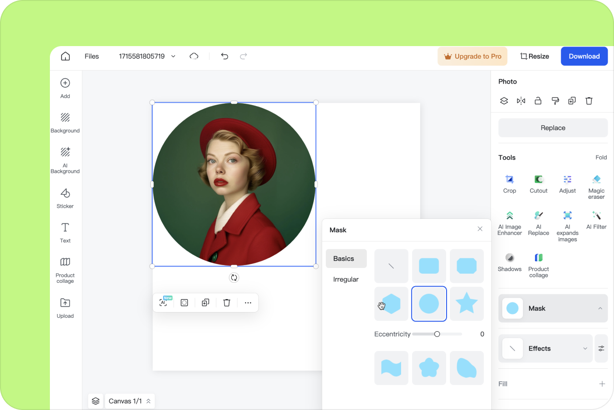Click the Replace button
This screenshot has width=614, height=410.
point(553,128)
